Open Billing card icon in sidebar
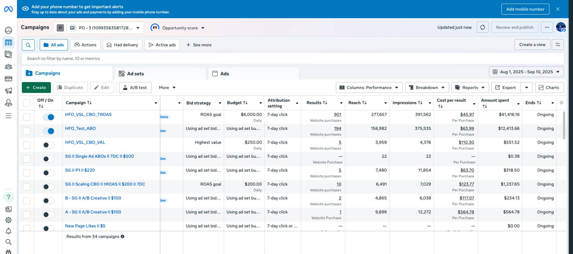Image resolution: width=573 pixels, height=254 pixels. [8, 79]
